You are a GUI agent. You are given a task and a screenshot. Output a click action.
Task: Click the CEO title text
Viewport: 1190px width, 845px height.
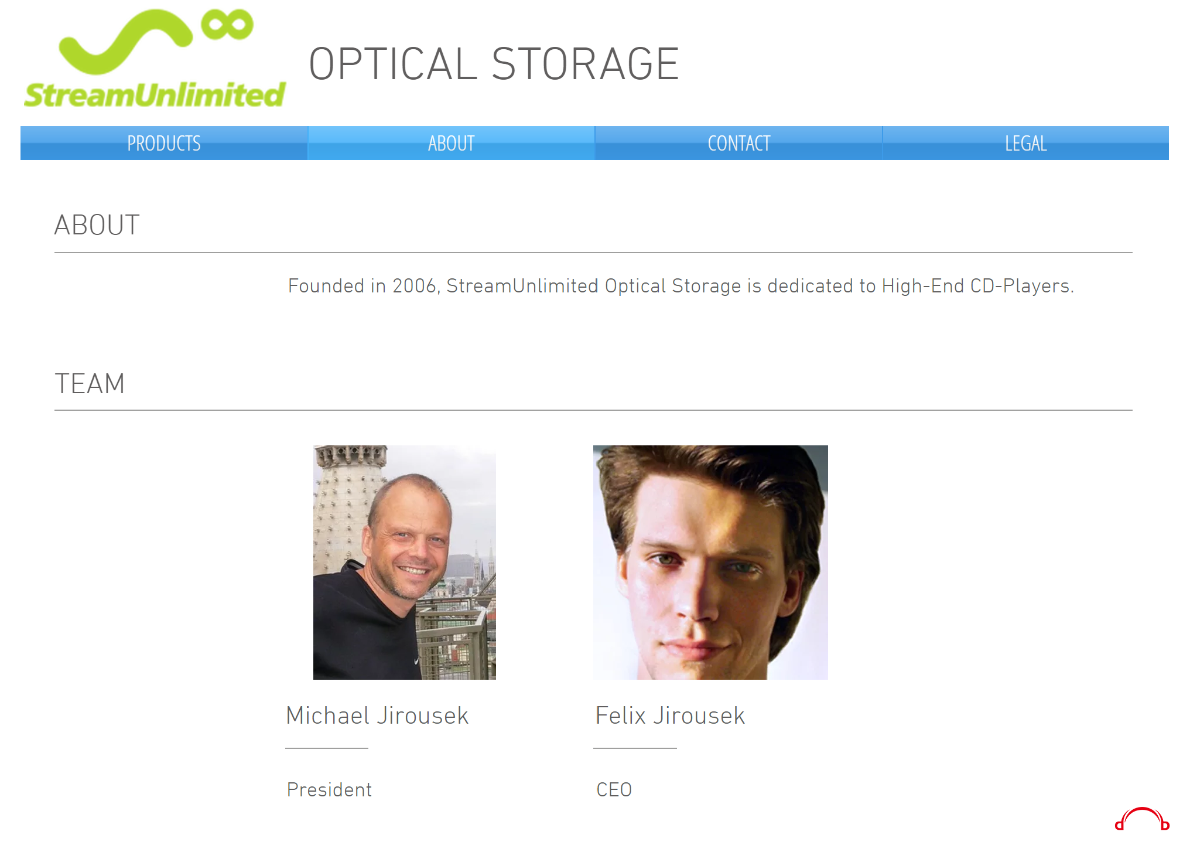click(x=614, y=790)
